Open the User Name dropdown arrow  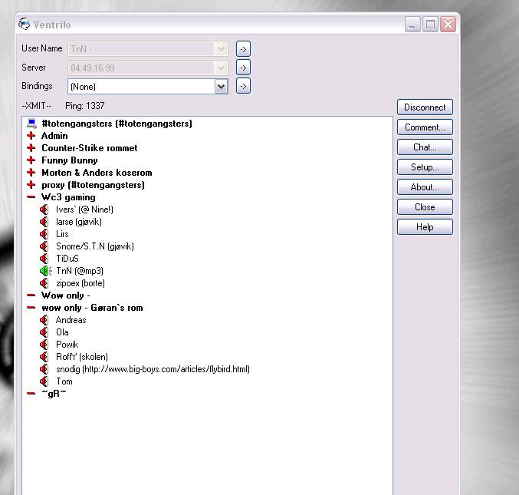221,49
